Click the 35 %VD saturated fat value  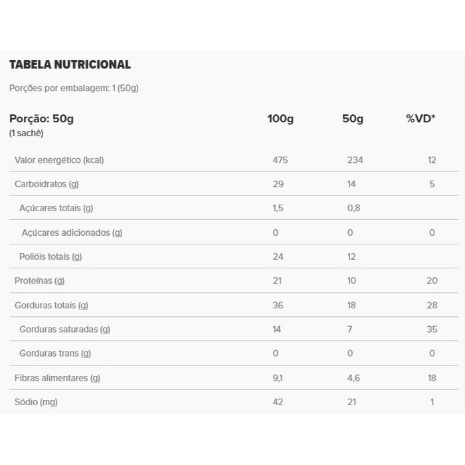pos(432,329)
